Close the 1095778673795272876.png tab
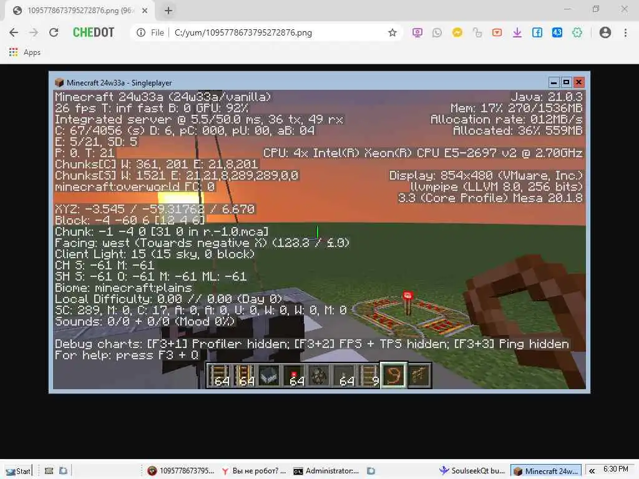 tap(145, 11)
